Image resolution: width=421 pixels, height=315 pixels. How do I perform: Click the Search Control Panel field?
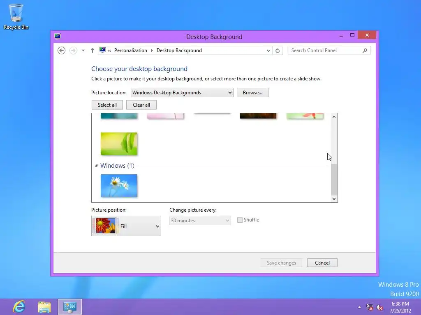click(329, 50)
